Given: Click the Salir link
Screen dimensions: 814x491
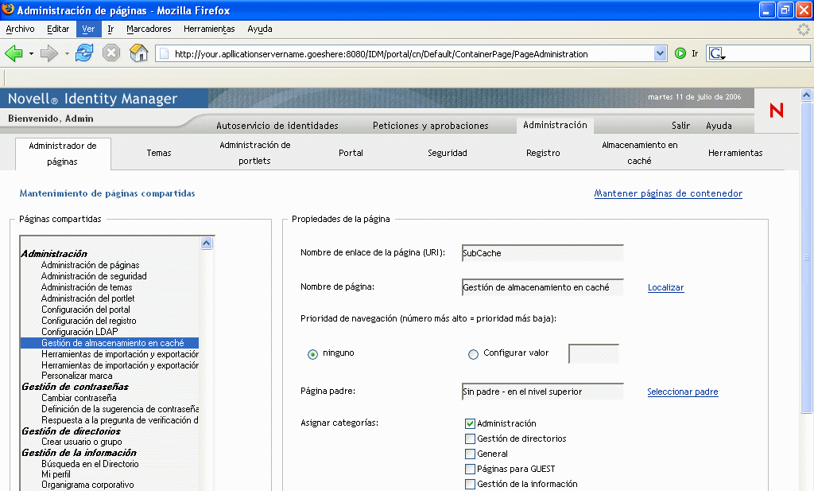Looking at the screenshot, I should click(680, 126).
